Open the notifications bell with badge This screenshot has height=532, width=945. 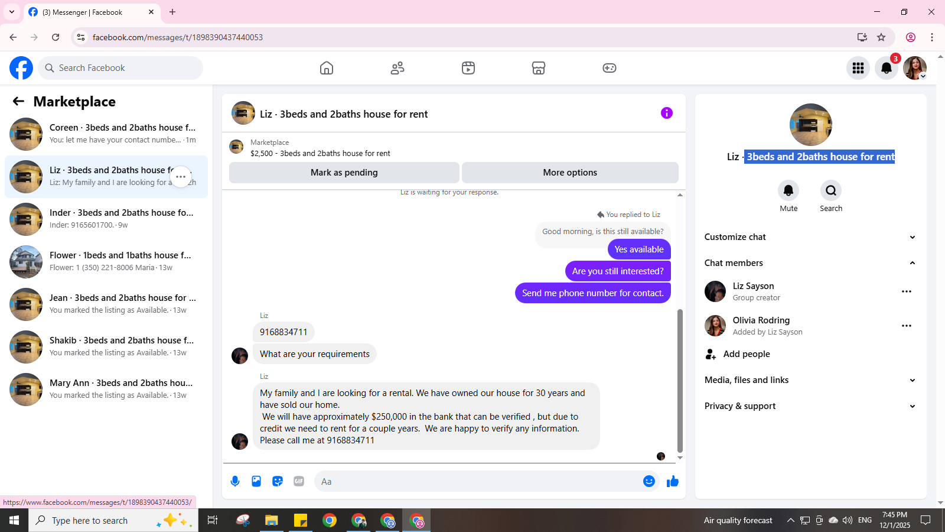click(x=887, y=68)
